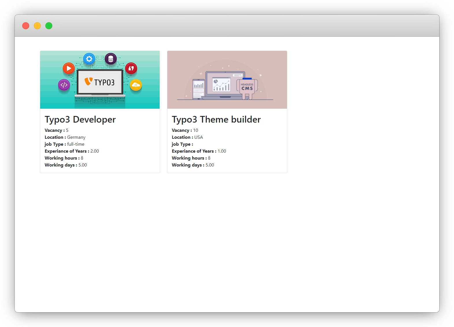Click the yellow cloud upload icon
The image size is (454, 327).
tap(136, 85)
